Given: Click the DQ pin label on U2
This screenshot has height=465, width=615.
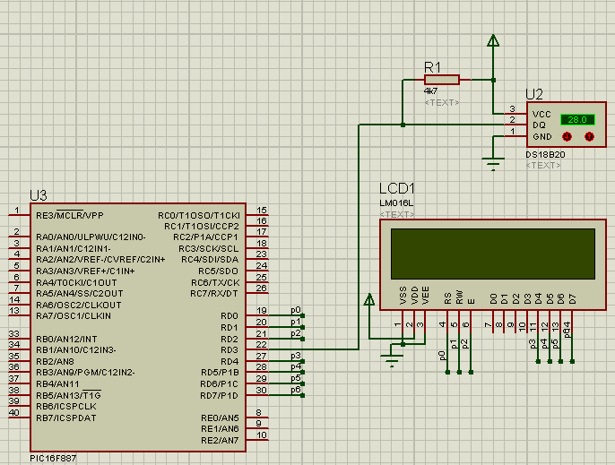Looking at the screenshot, I should (539, 125).
